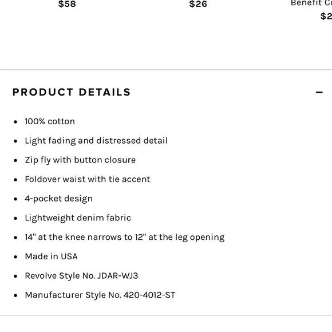Click the knee and leg opening measurement line

125,237
